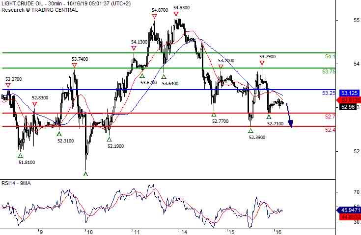Viewport: 361px width, 235px height.
Task: Click green triangle above 53.6400 label
Action: pyautogui.click(x=164, y=76)
